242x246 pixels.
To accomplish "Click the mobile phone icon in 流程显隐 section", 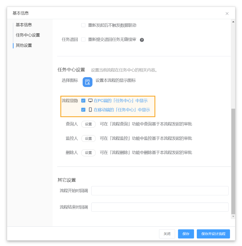I will click(x=90, y=109).
